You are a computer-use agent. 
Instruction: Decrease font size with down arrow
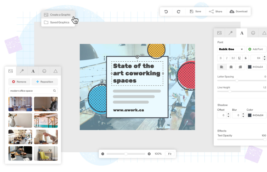(265, 60)
